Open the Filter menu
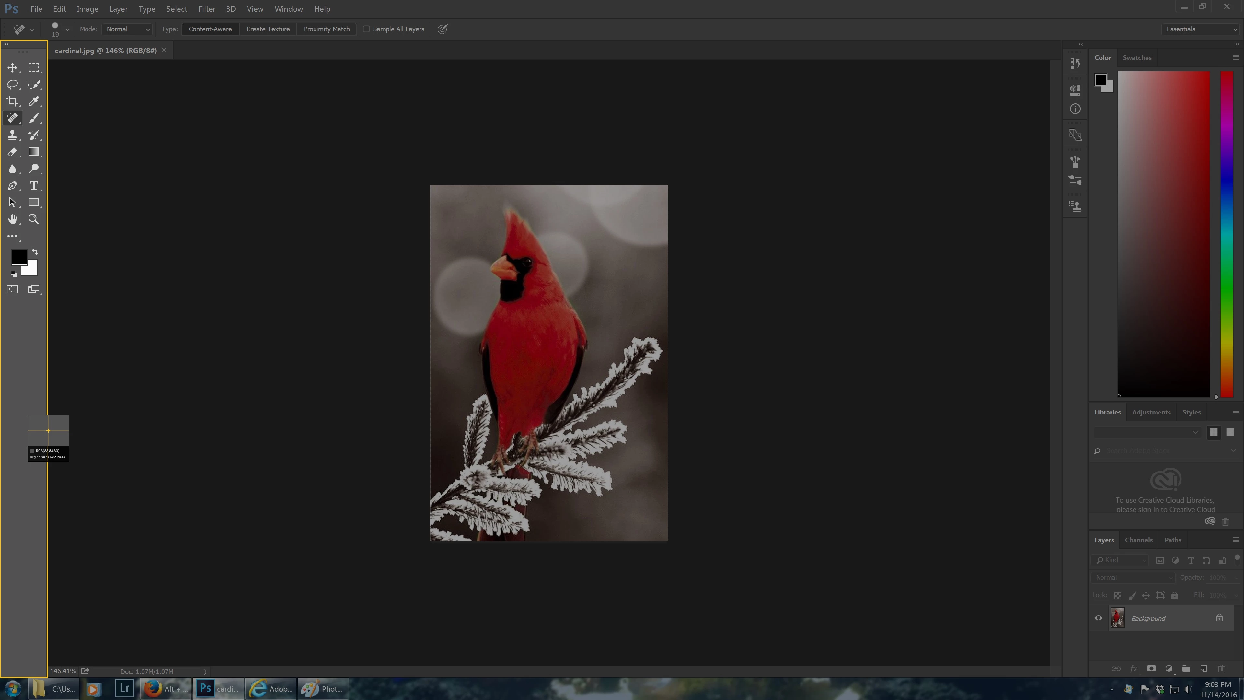Image resolution: width=1244 pixels, height=700 pixels. pos(206,9)
